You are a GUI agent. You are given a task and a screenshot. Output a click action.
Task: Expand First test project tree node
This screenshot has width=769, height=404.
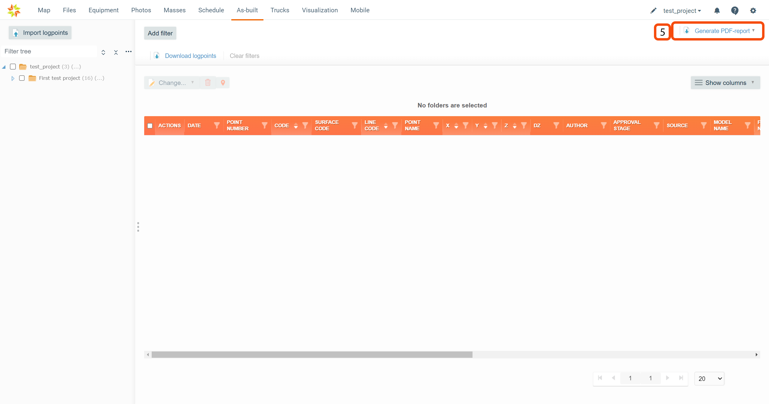[x=13, y=78]
